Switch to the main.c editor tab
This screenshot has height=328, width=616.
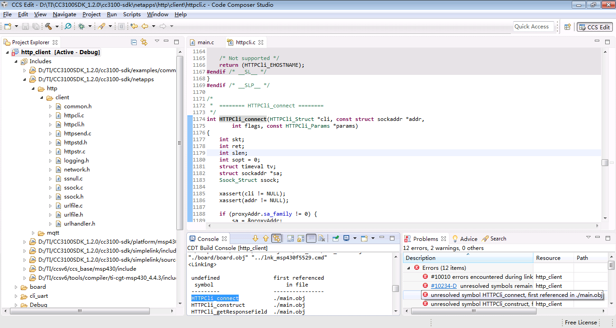click(x=205, y=42)
